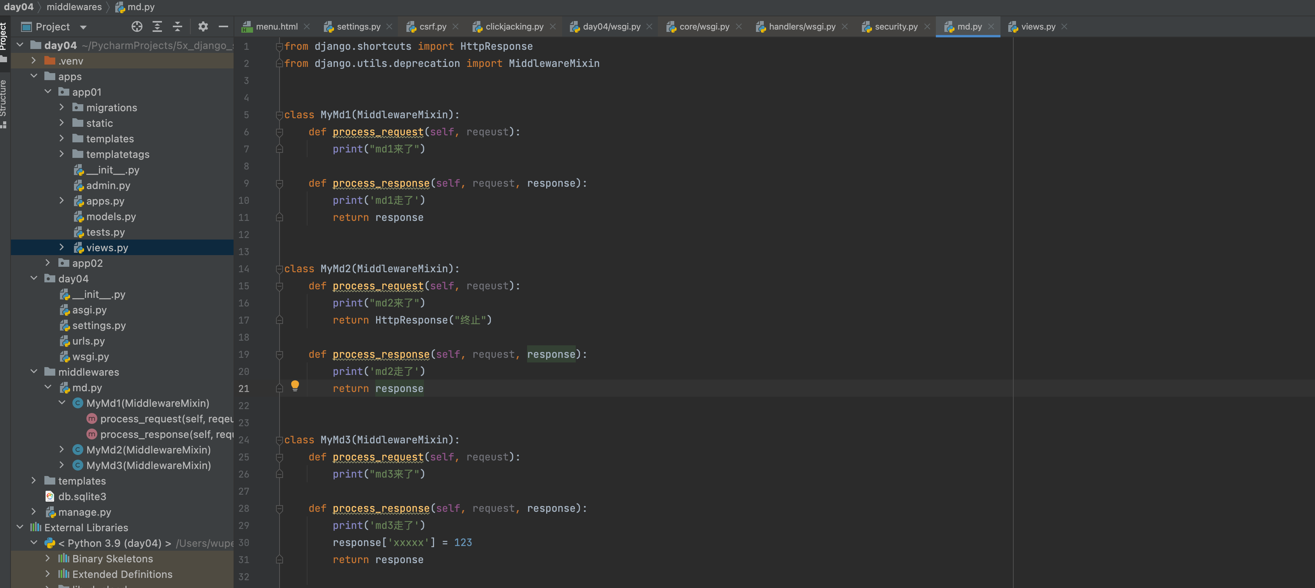Toggle fold marker on line 19 process_response
Screen dimensions: 1315x588
(x=279, y=355)
